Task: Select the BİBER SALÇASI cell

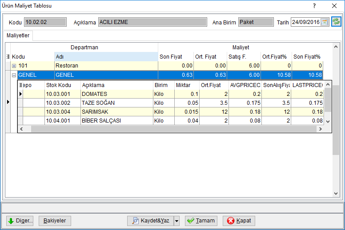Action: tap(117, 121)
